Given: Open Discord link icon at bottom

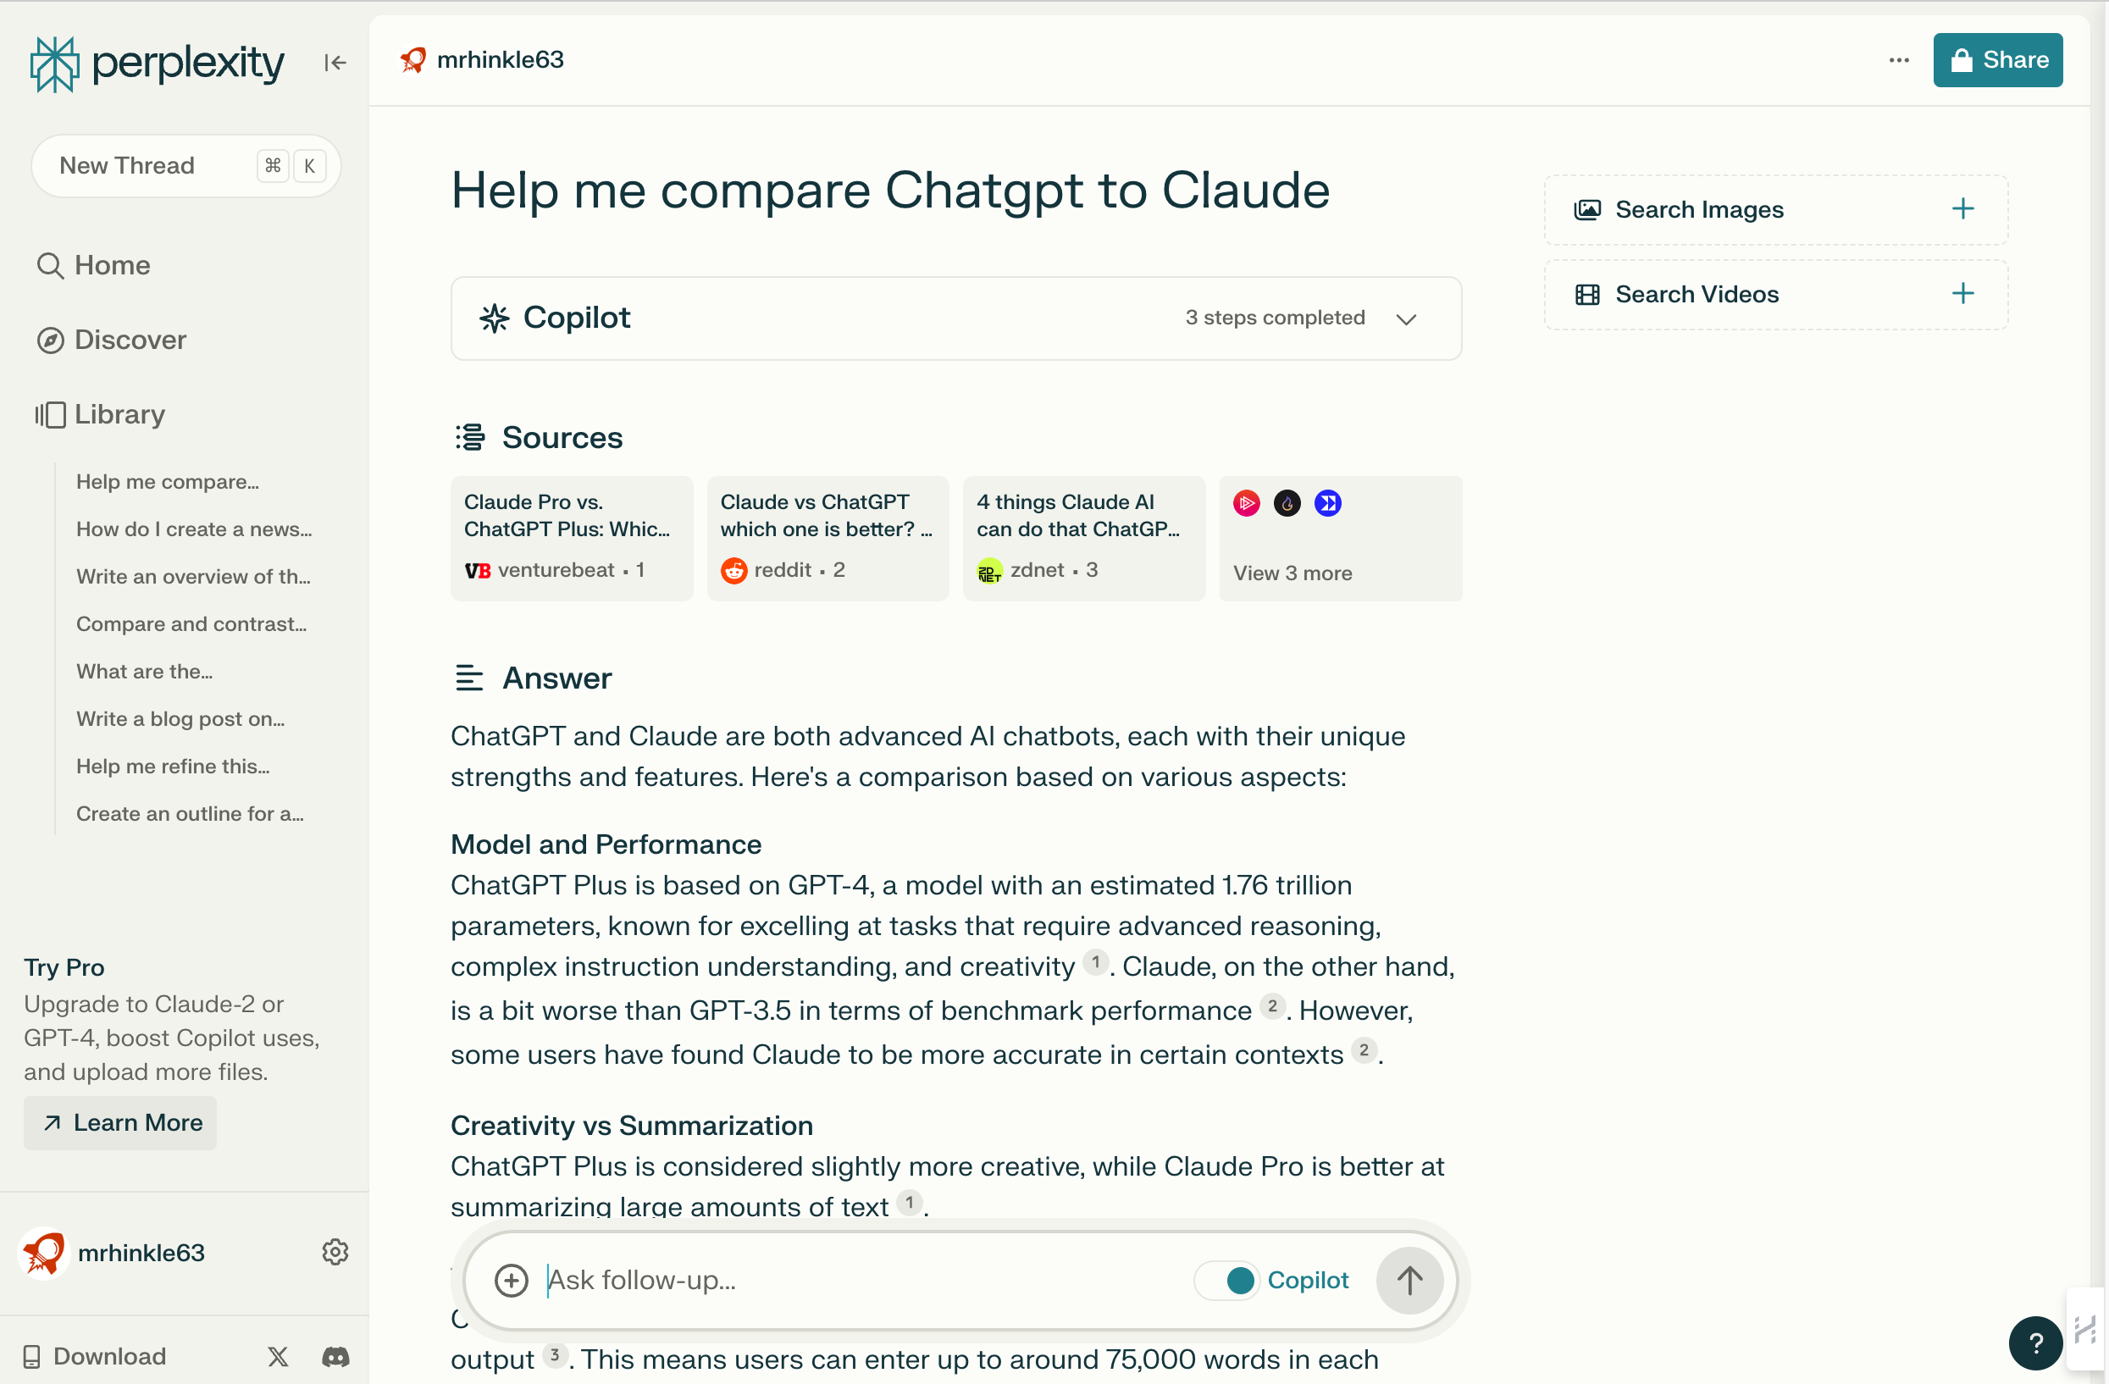Looking at the screenshot, I should [x=335, y=1357].
